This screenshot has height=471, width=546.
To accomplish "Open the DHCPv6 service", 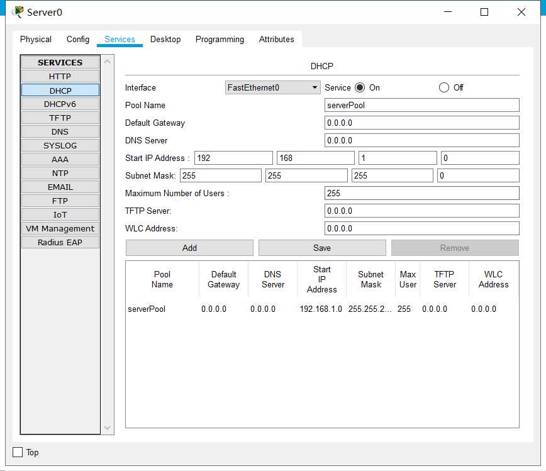I will click(60, 104).
